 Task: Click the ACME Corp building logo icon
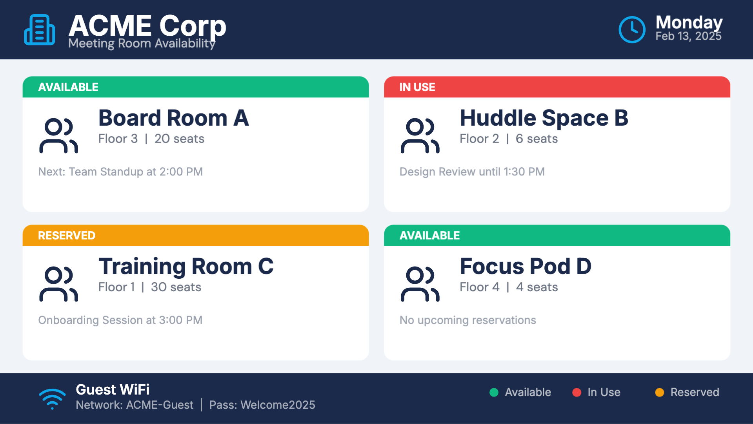pyautogui.click(x=39, y=30)
